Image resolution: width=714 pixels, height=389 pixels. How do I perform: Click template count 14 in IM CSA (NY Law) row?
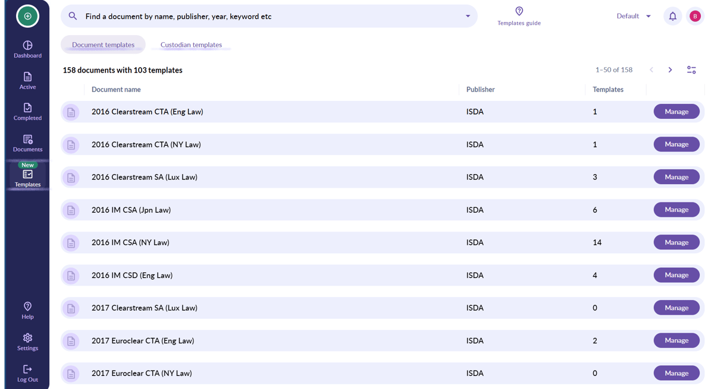tap(597, 242)
